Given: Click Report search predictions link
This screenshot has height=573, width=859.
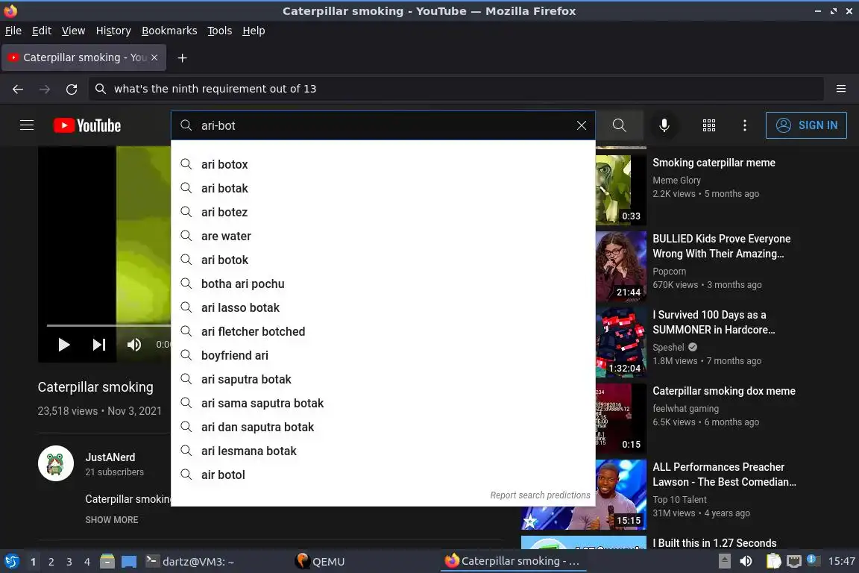Looking at the screenshot, I should point(540,495).
